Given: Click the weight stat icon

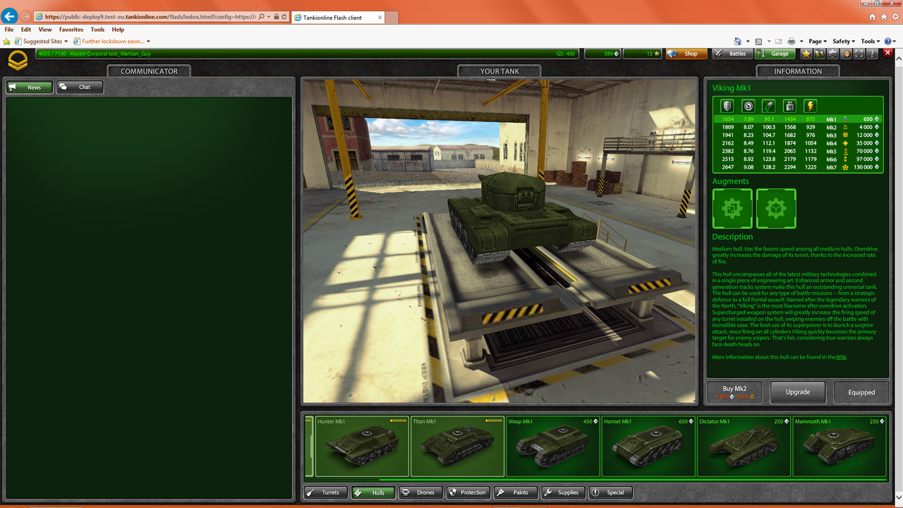Looking at the screenshot, I should tap(789, 106).
